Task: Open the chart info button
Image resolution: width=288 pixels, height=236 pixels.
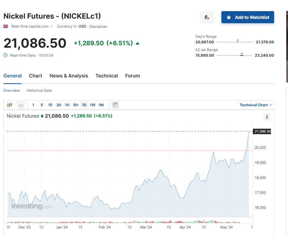Action: (x=267, y=117)
